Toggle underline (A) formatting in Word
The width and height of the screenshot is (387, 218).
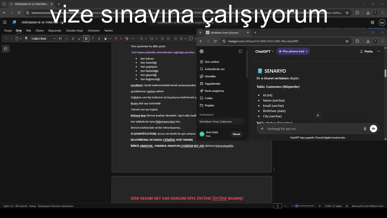point(99,38)
